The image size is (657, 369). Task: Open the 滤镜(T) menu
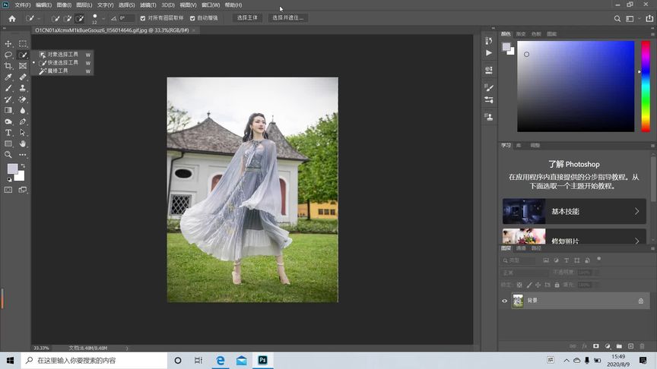148,5
